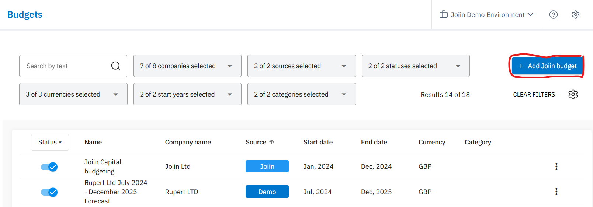Image resolution: width=593 pixels, height=207 pixels.
Task: Click Rupert Ltd July 2024 forecast name
Action: [116, 192]
